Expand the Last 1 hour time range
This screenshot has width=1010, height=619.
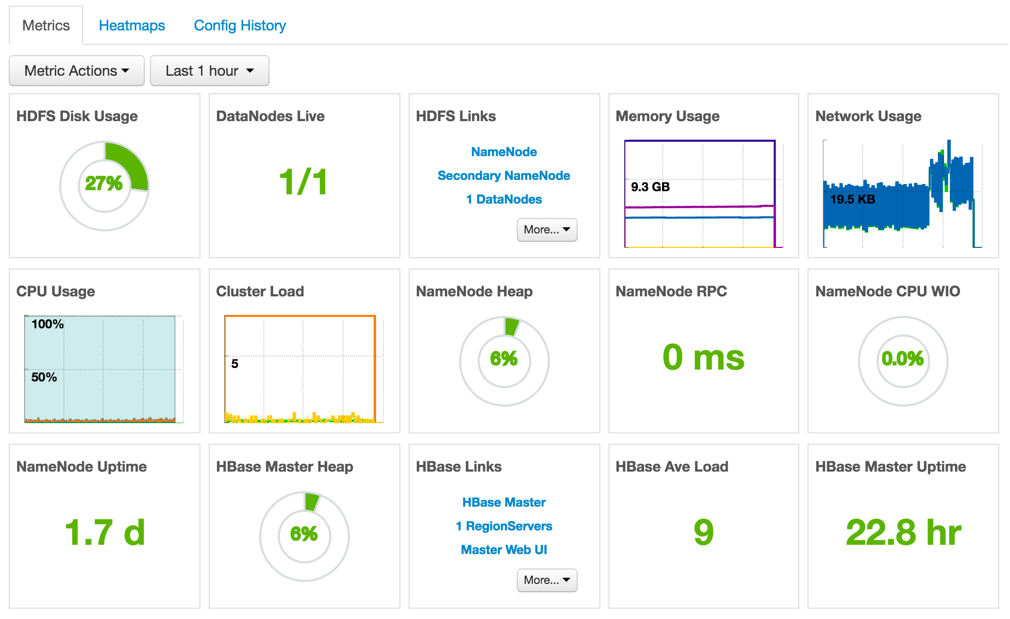pyautogui.click(x=209, y=71)
